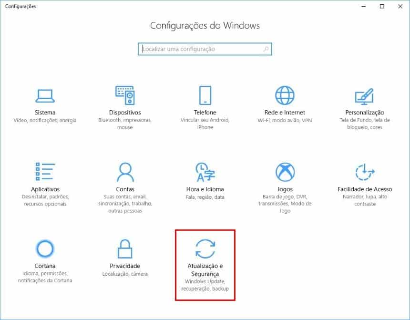Open the Facilidade de Acesso icon
The image size is (410, 320).
[365, 172]
